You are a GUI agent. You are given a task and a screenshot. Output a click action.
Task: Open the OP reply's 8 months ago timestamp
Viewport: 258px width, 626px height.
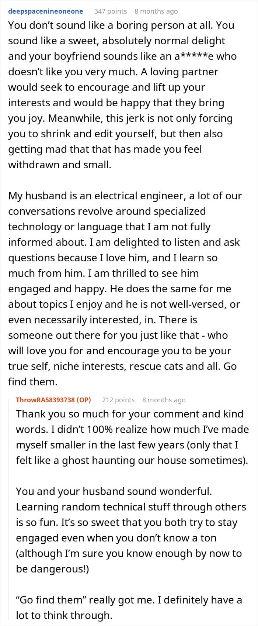(164, 400)
